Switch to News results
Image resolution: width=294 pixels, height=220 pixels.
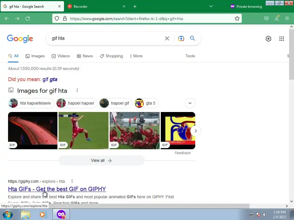pos(85,56)
